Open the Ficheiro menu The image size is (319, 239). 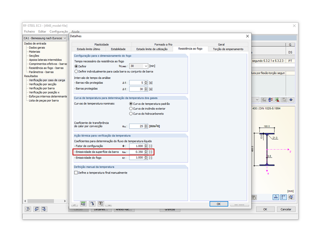click(x=29, y=31)
